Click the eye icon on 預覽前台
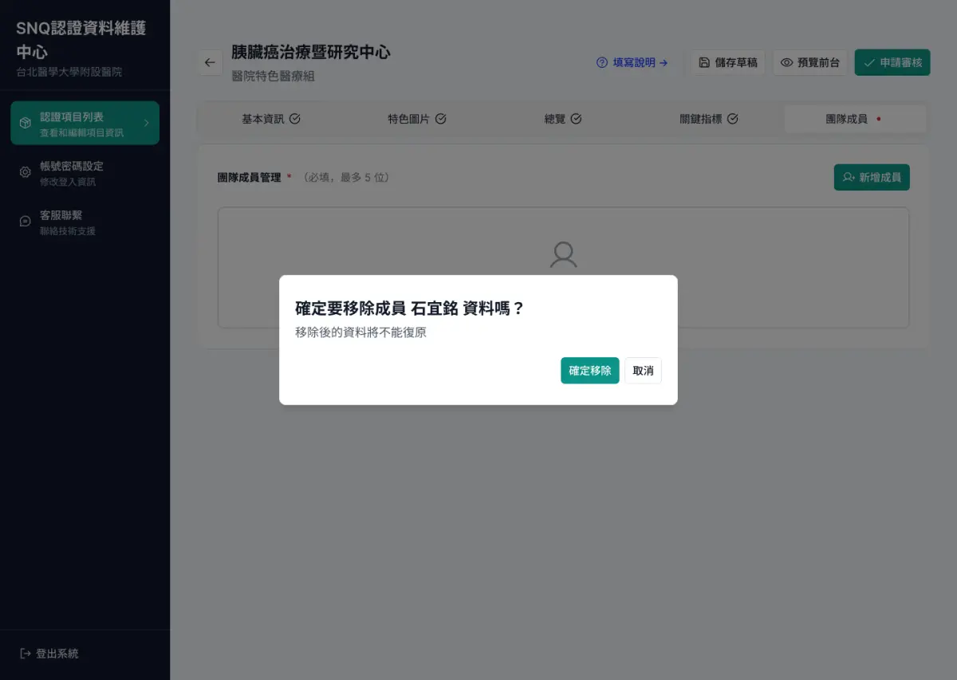 tap(789, 62)
